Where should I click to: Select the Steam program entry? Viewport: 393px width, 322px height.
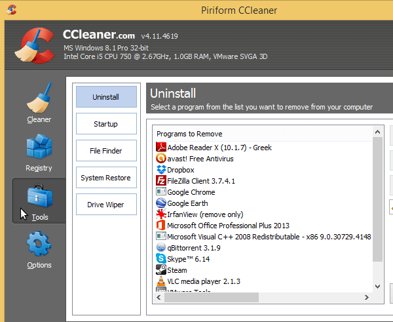177,270
